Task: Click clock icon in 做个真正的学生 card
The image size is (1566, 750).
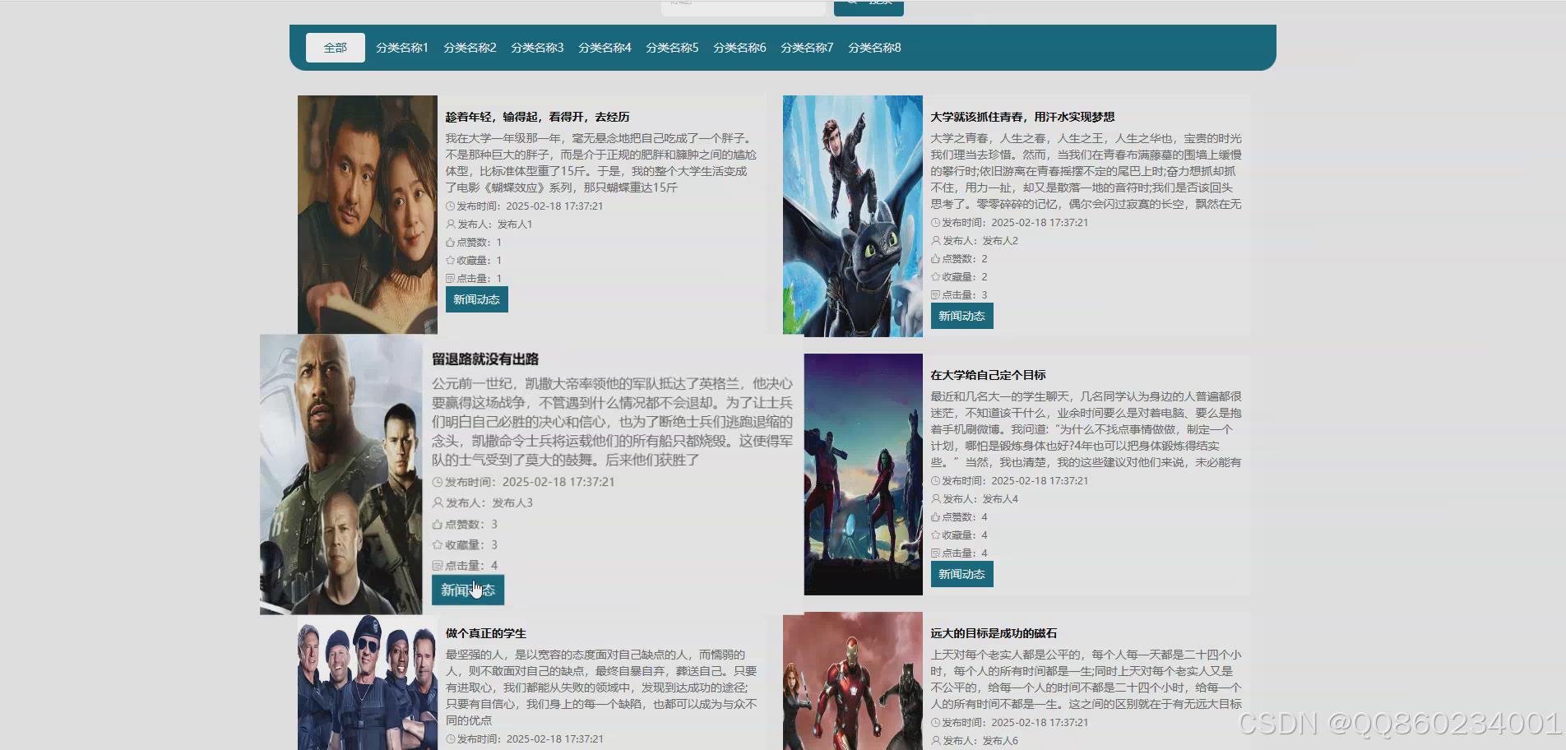Action: 450,739
